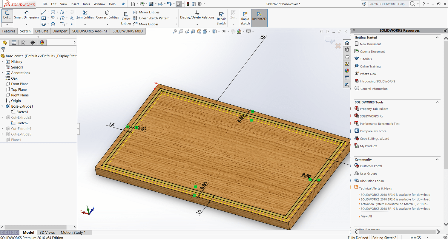
Task: Switch to the DimXpert tab
Action: 60,31
